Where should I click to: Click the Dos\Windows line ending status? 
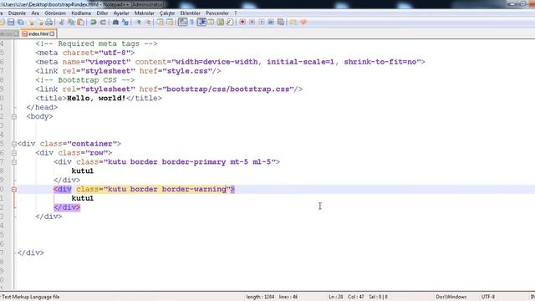451,297
